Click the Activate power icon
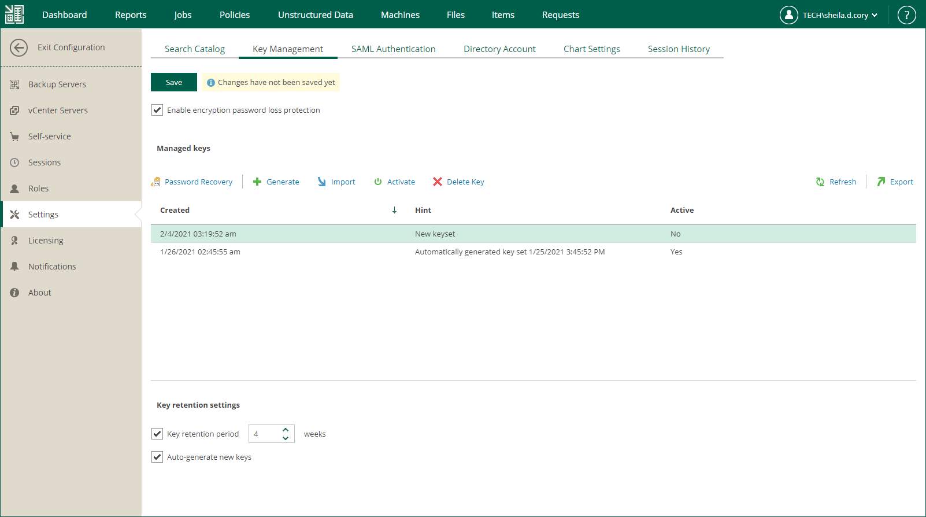 378,182
